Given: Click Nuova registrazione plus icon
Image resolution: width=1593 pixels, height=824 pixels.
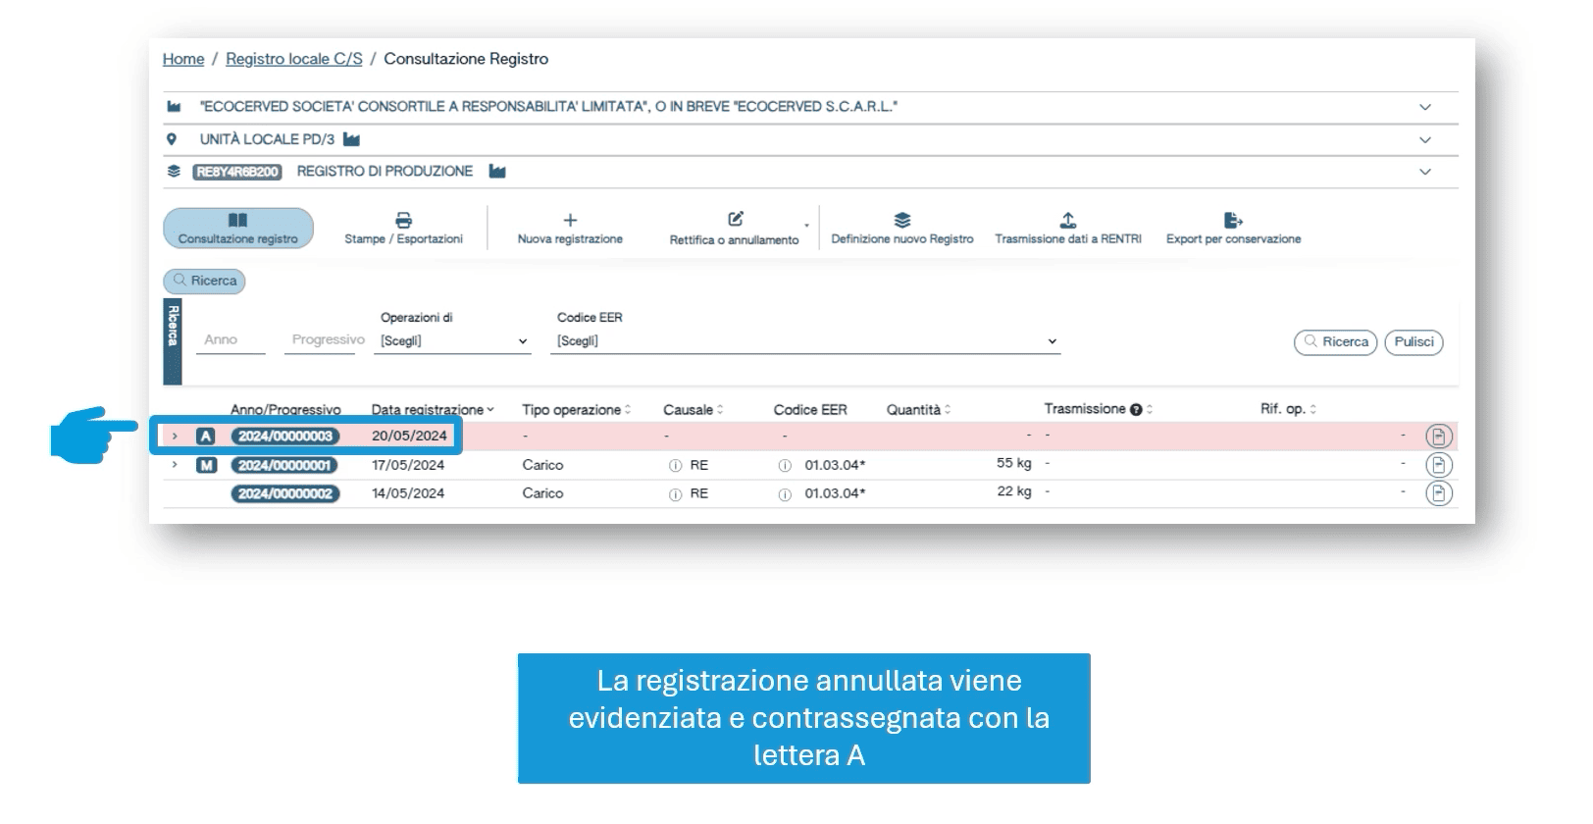Looking at the screenshot, I should pyautogui.click(x=570, y=221).
